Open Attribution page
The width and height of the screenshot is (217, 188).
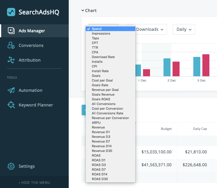pyautogui.click(x=30, y=60)
